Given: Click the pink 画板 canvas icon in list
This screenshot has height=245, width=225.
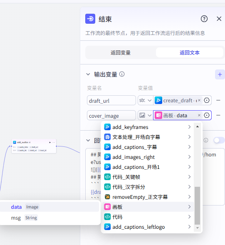Looking at the screenshot, I should click(107, 207).
